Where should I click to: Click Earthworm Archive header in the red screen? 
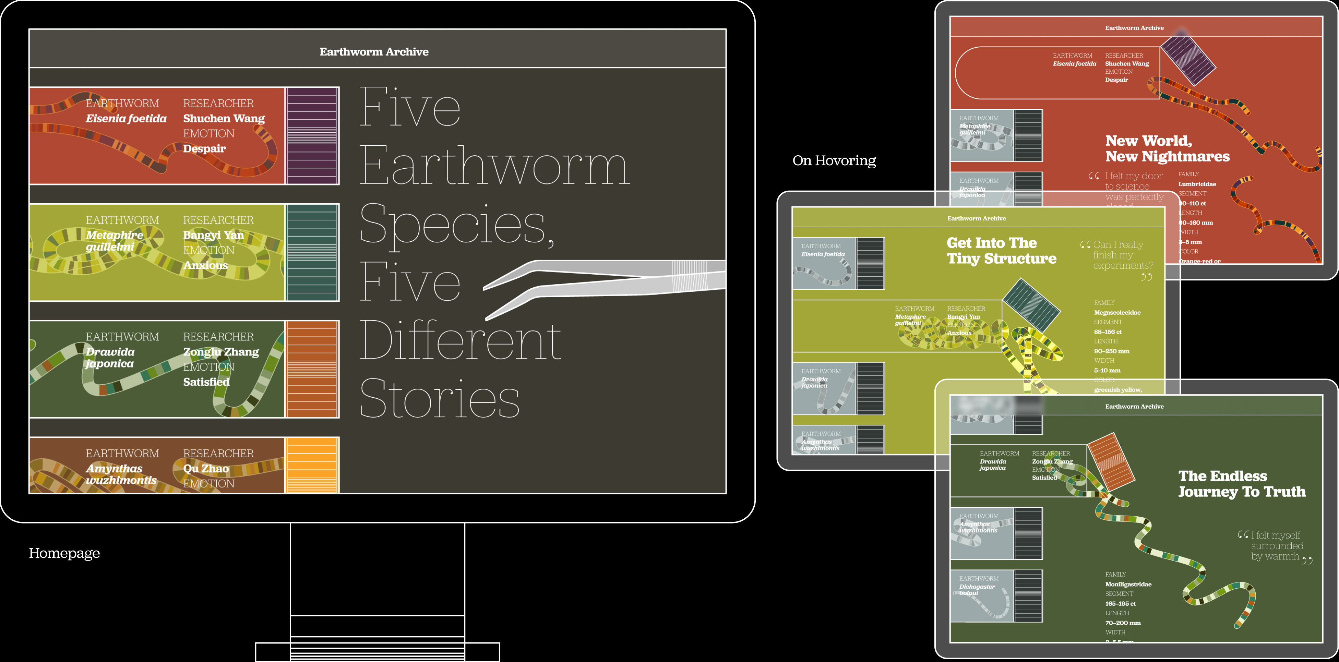pos(1134,28)
